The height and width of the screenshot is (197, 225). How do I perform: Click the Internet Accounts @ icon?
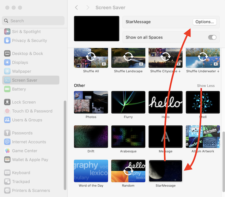pyautogui.click(x=7, y=142)
